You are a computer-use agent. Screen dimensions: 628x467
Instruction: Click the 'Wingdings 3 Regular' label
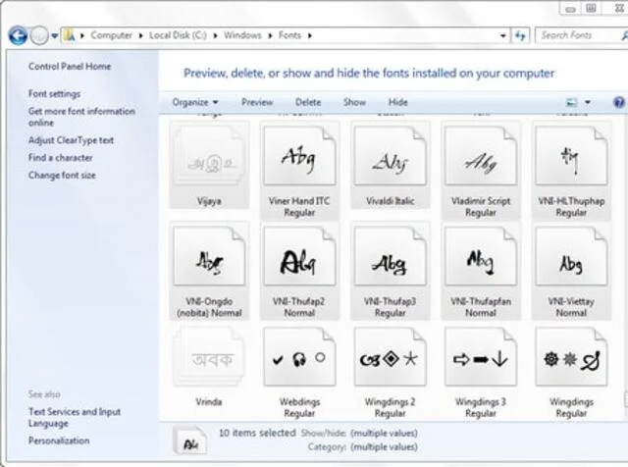[481, 407]
